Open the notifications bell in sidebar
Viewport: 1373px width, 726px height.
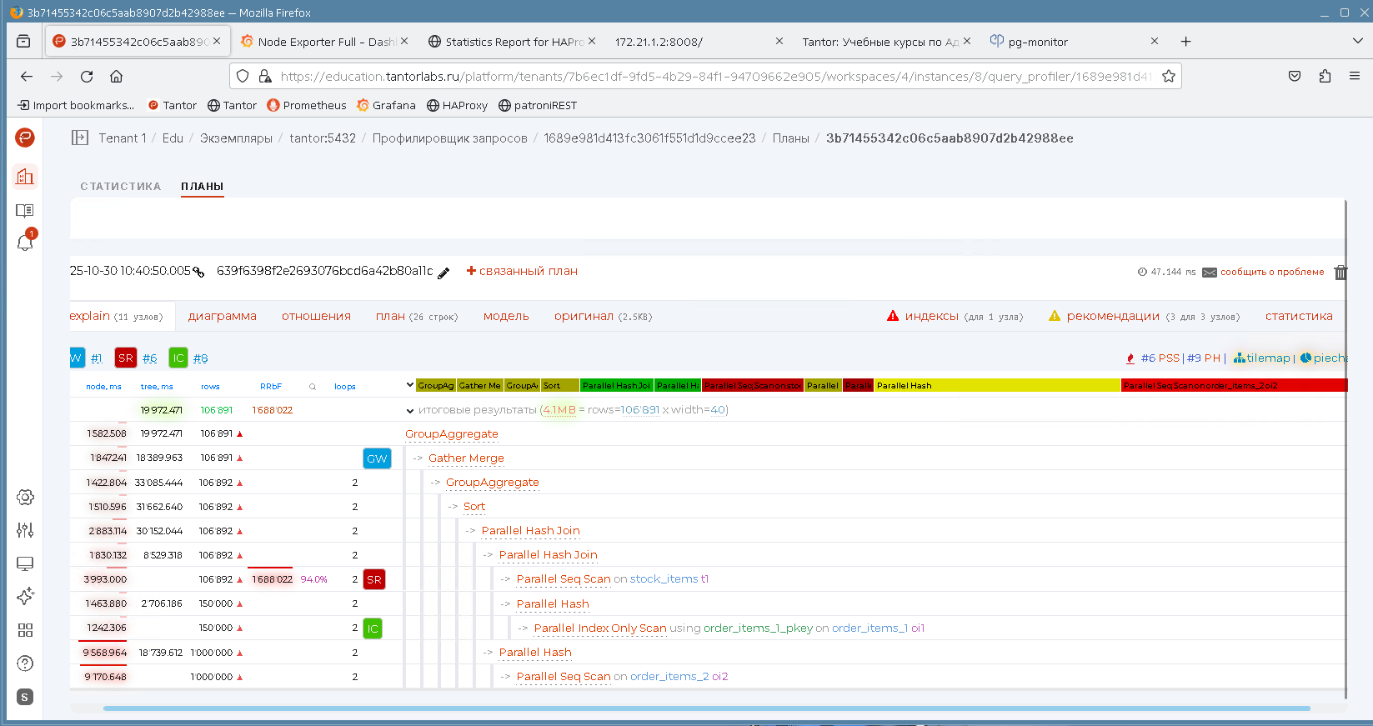(x=25, y=243)
